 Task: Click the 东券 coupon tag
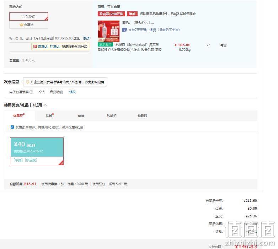(18, 160)
